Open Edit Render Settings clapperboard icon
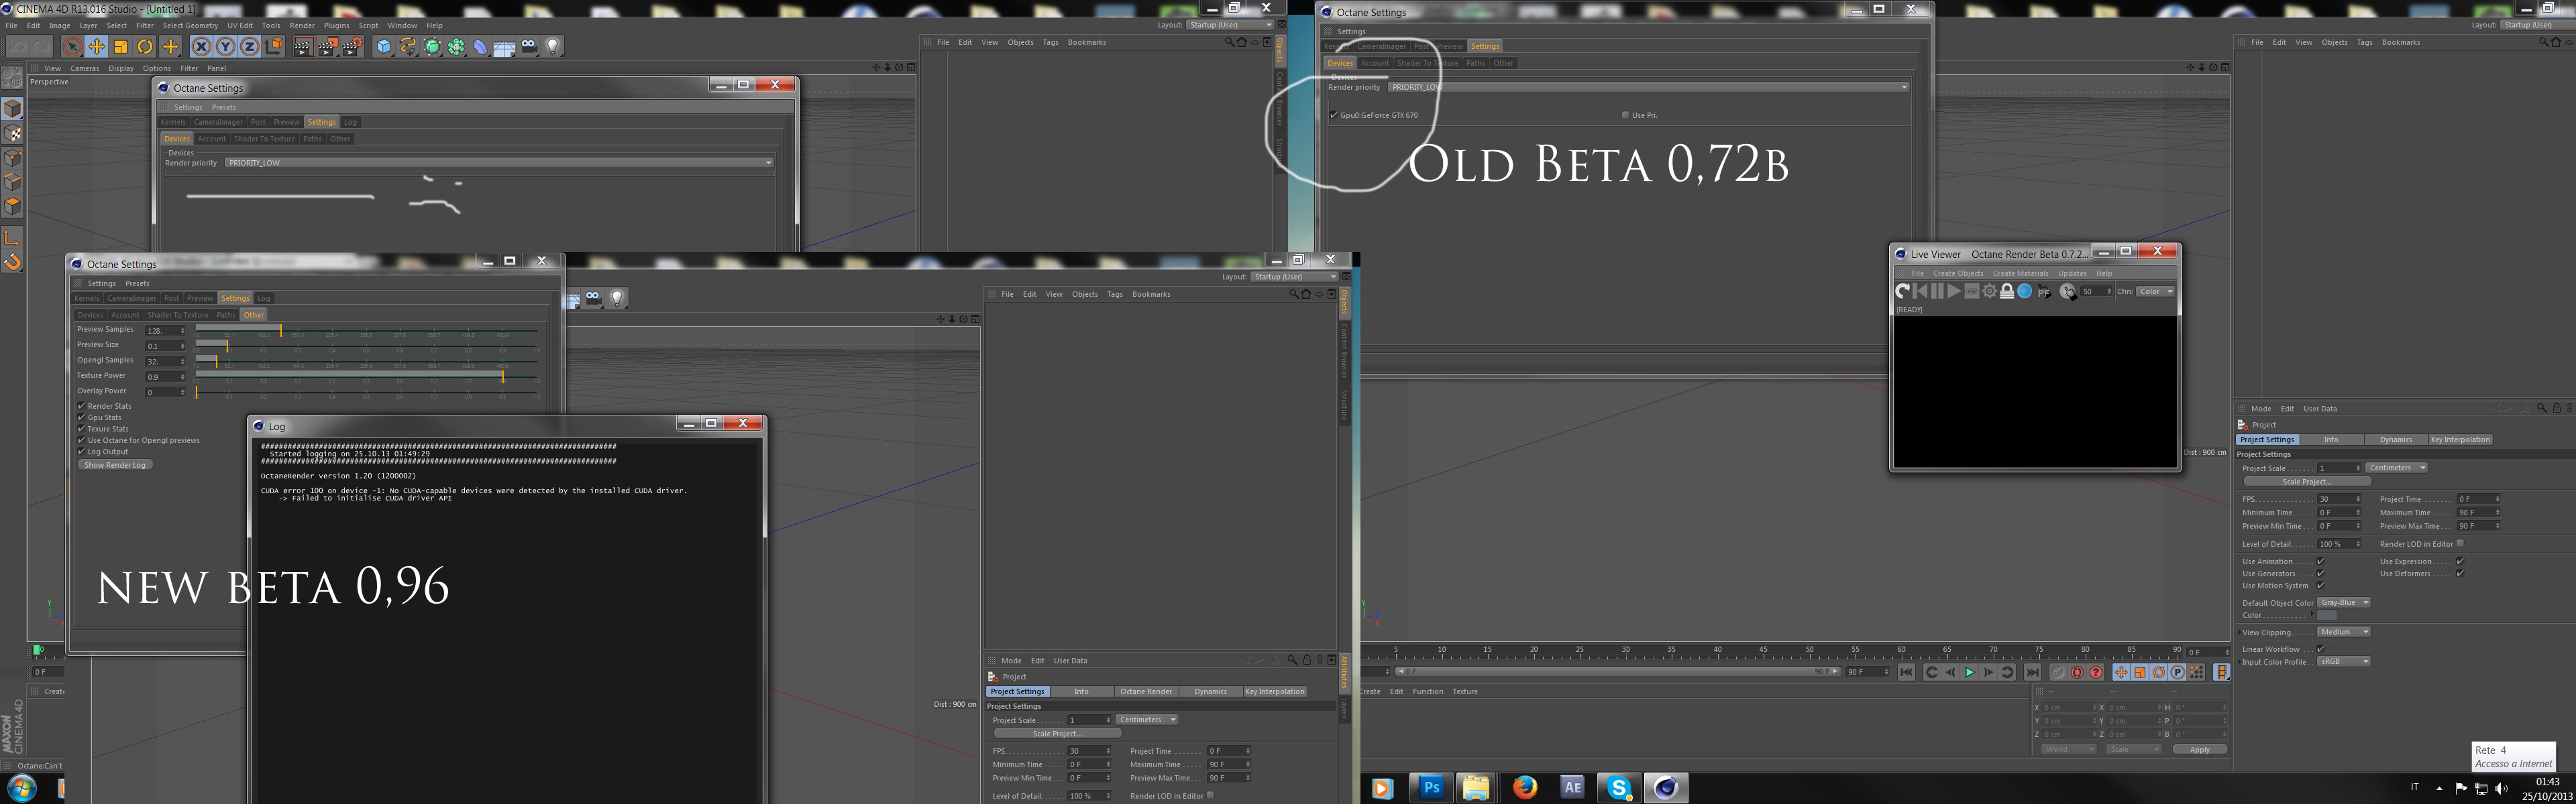The height and width of the screenshot is (804, 2576). 352,47
